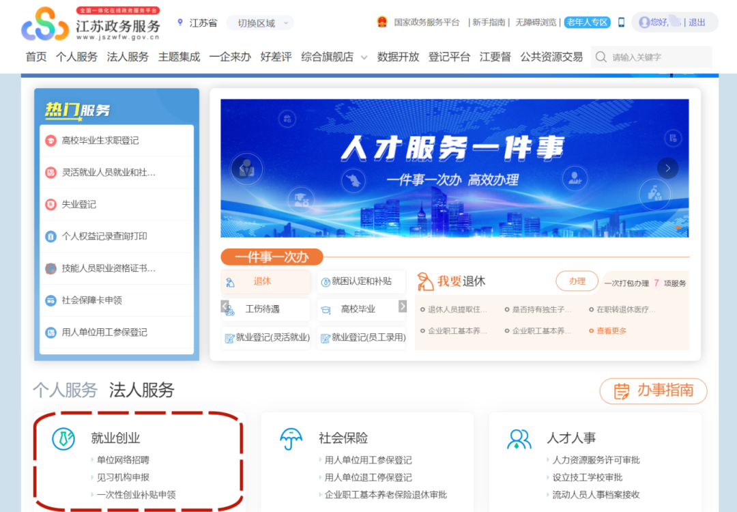Viewport: 737px width, 512px height.
Task: Click the mobile phone icon in header
Action: point(621,23)
